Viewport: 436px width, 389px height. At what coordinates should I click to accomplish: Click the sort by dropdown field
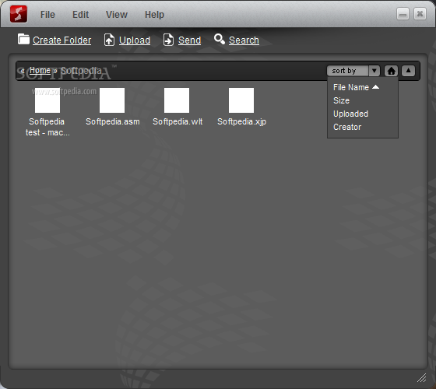(347, 71)
